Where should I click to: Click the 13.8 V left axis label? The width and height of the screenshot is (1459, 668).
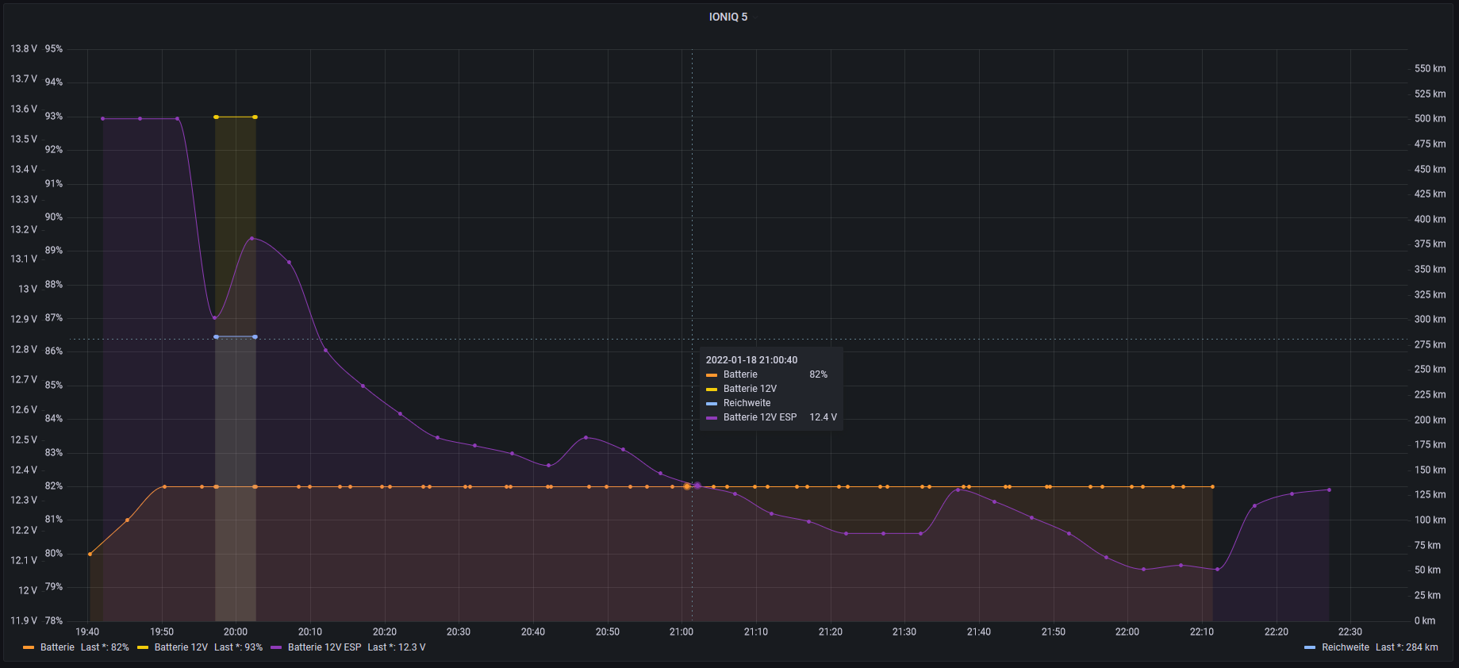click(x=24, y=48)
